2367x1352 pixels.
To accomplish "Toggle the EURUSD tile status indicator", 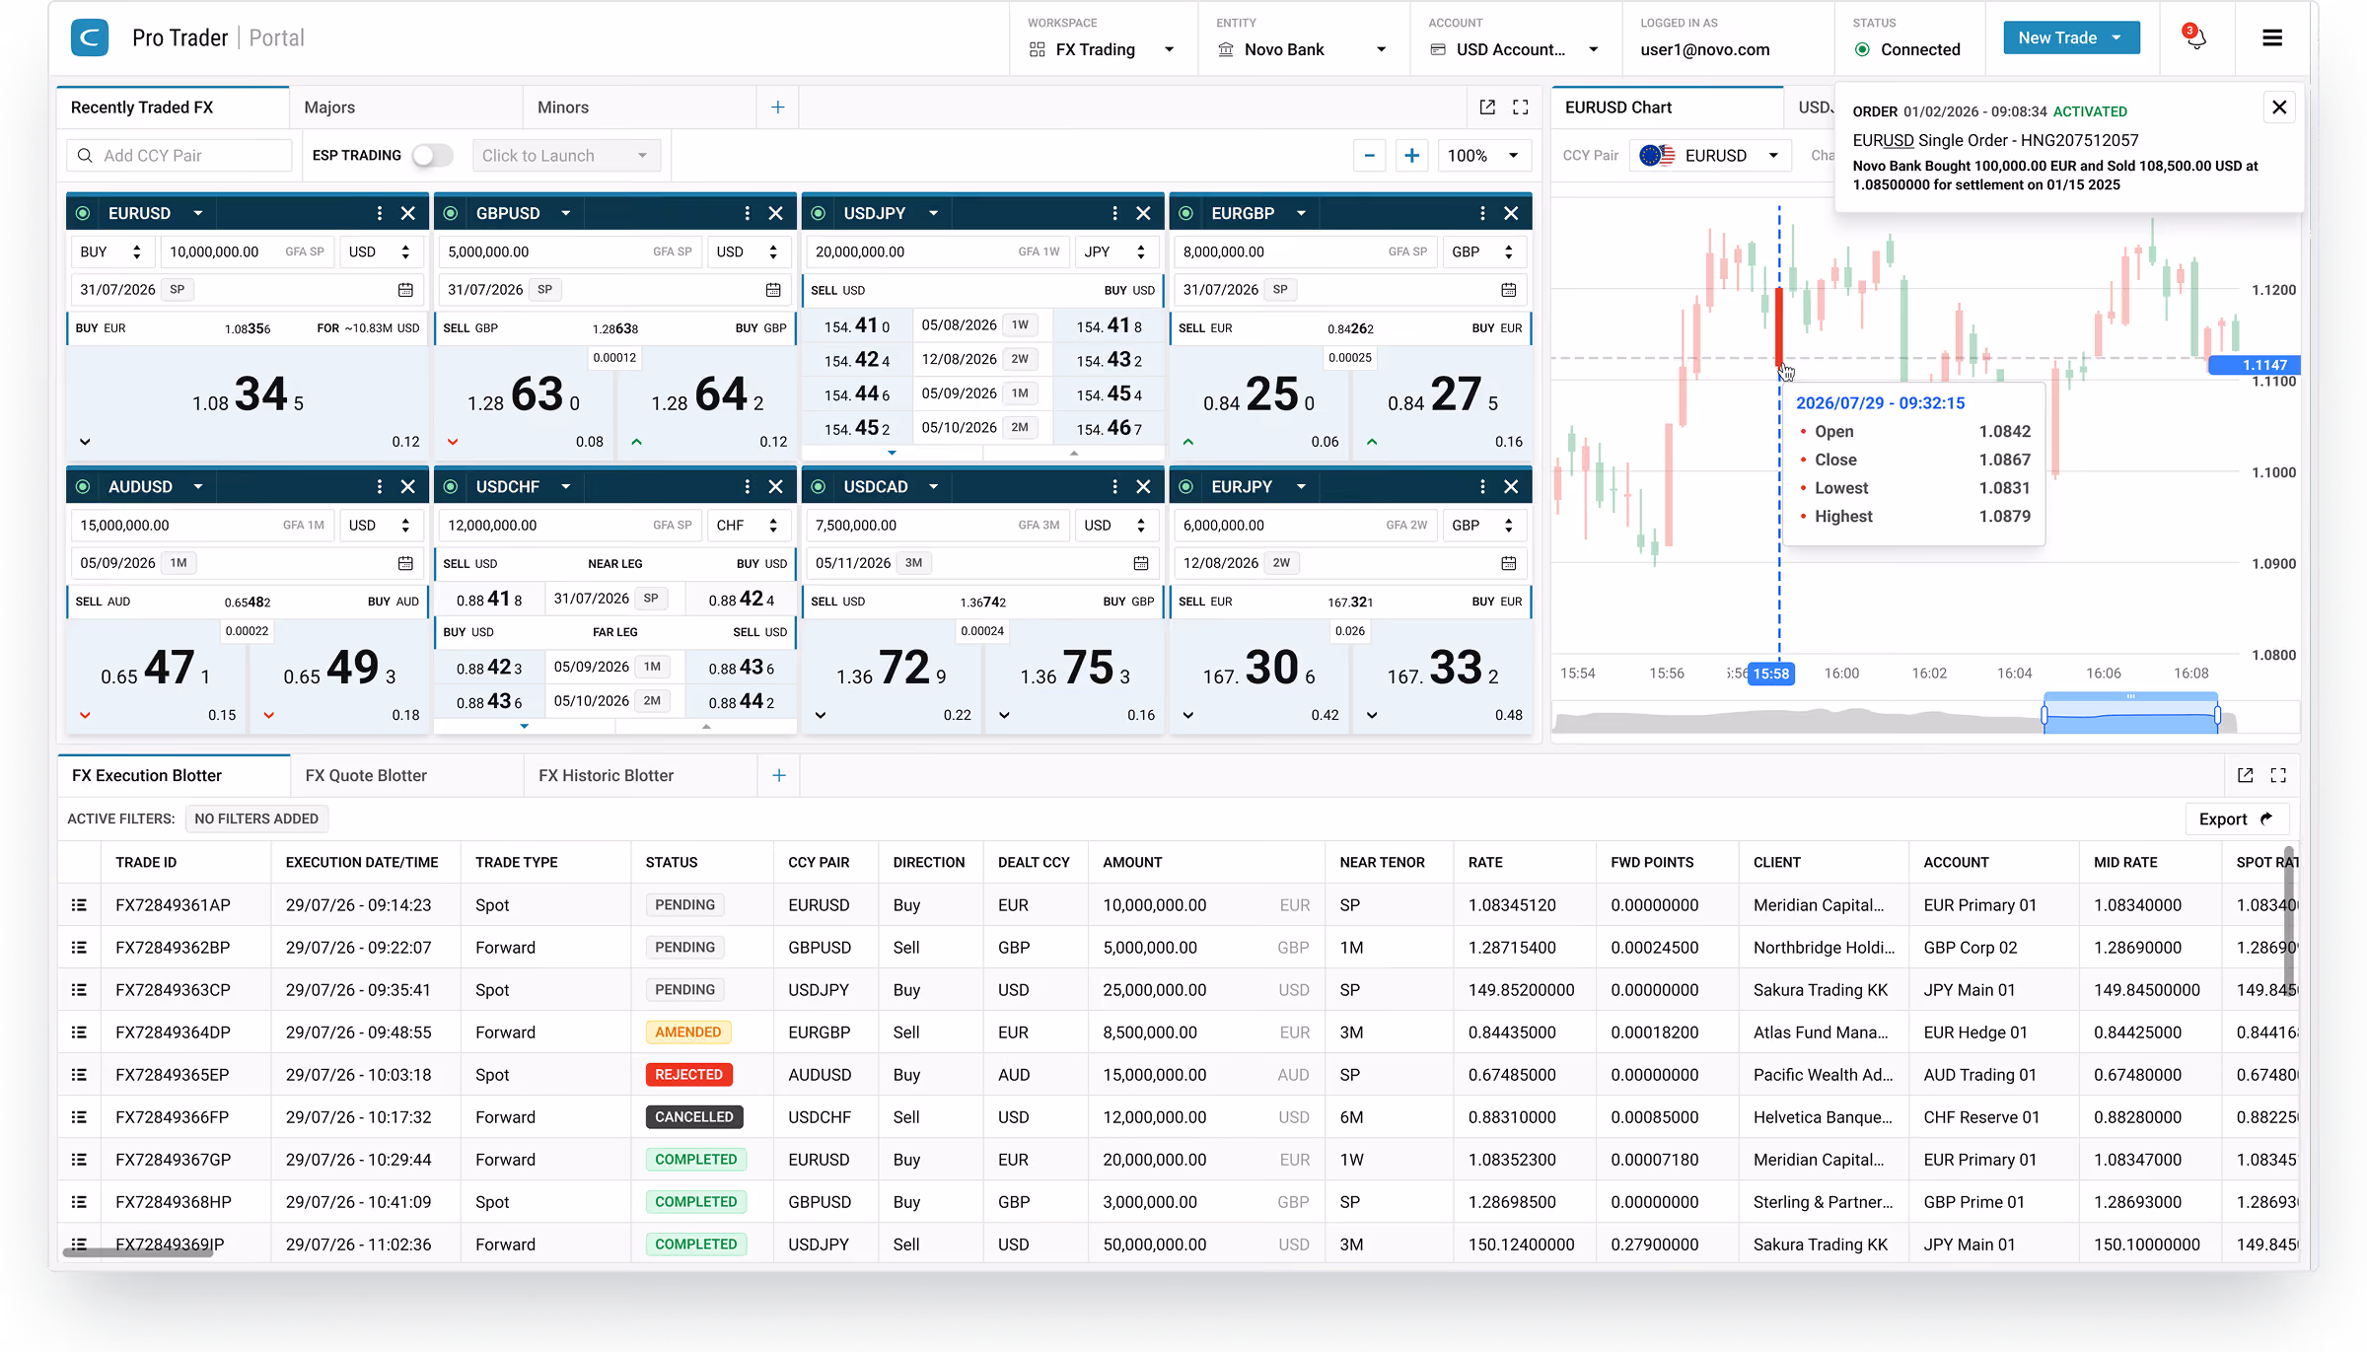I will tap(83, 213).
